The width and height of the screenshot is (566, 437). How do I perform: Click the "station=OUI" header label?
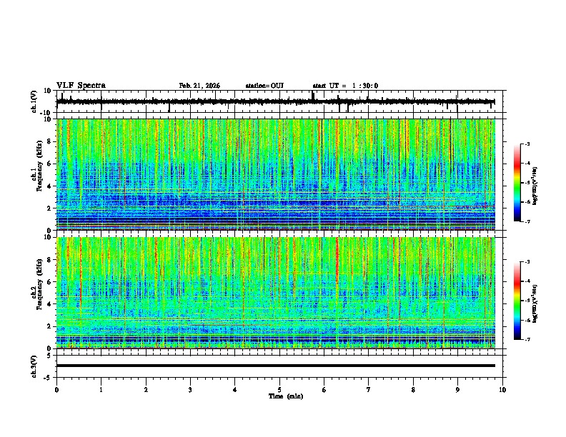point(264,86)
